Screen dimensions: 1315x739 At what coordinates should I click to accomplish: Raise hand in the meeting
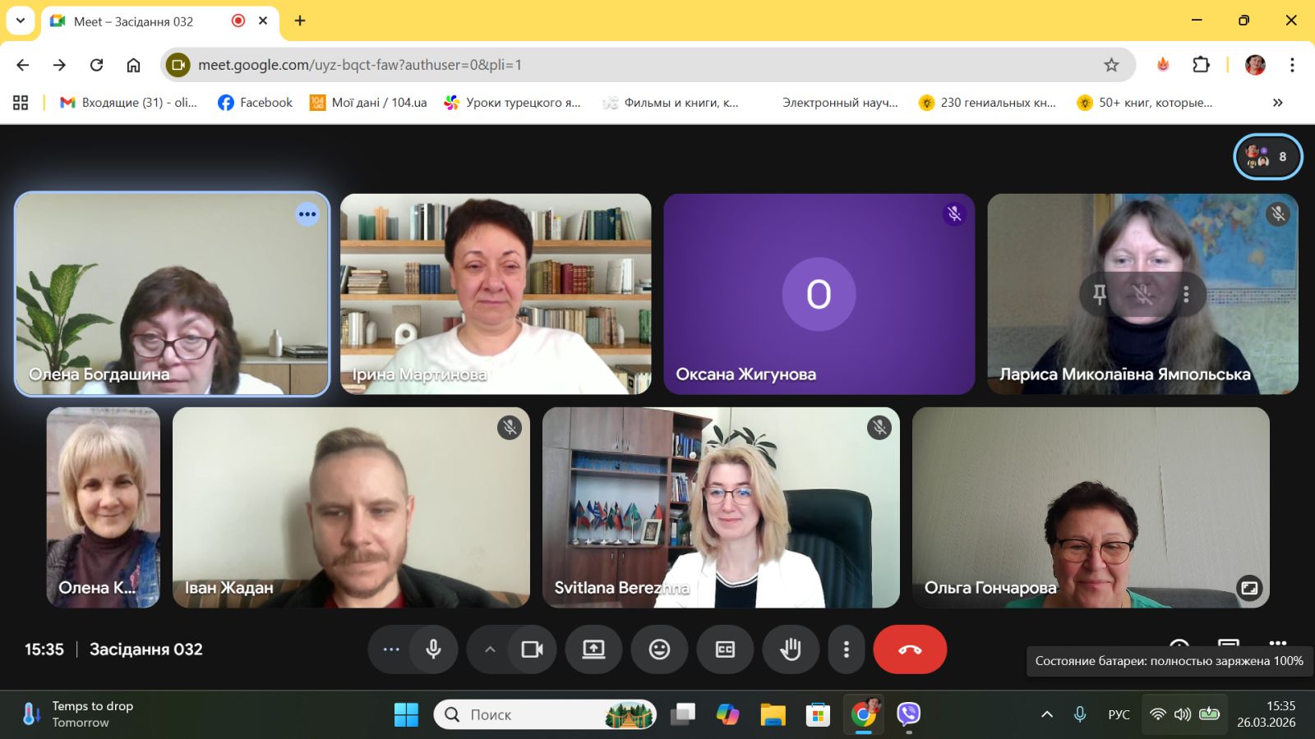pos(791,649)
